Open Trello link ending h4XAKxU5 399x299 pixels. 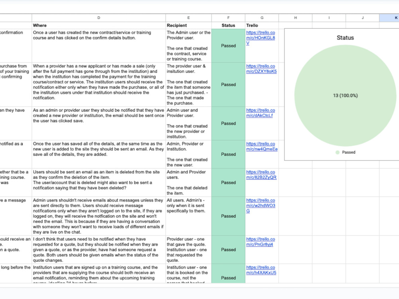[261, 270]
